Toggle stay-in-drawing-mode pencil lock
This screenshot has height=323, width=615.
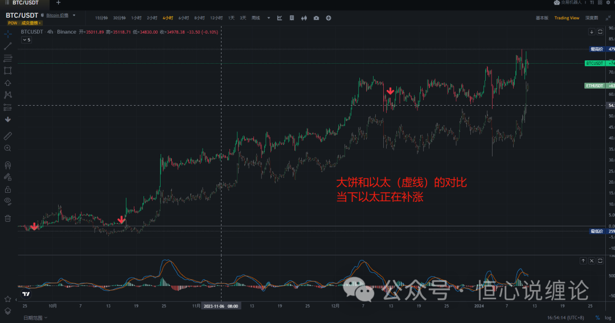pyautogui.click(x=7, y=177)
